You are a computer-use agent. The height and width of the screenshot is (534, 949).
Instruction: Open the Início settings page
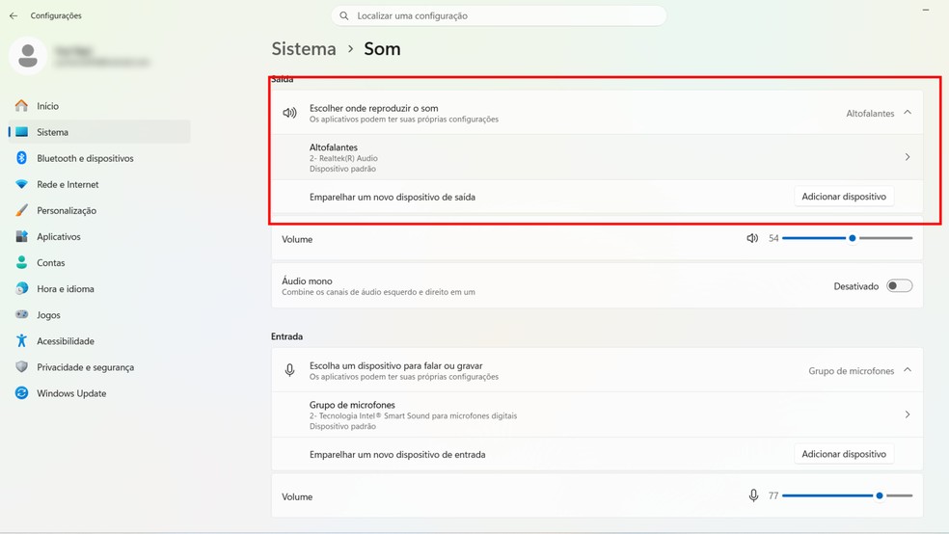coord(100,106)
